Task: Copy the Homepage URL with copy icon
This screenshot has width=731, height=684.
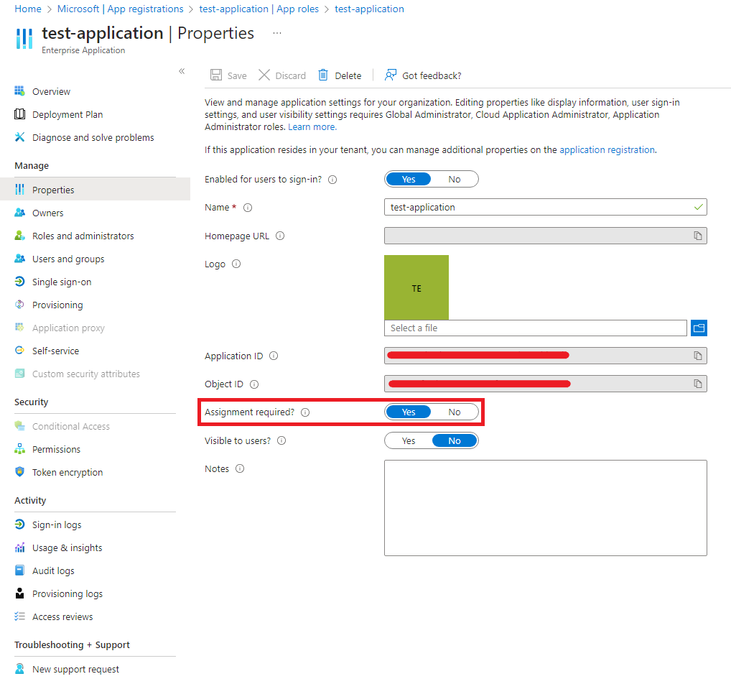Action: [x=697, y=236]
